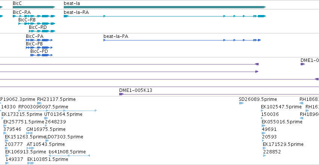Select the BicC gene bar
Image resolution: width=319 pixels, height=165 pixels.
[x=34, y=7]
